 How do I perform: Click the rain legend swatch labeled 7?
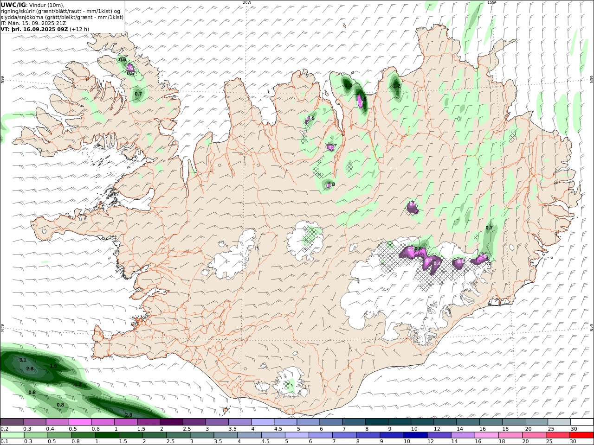(x=344, y=435)
